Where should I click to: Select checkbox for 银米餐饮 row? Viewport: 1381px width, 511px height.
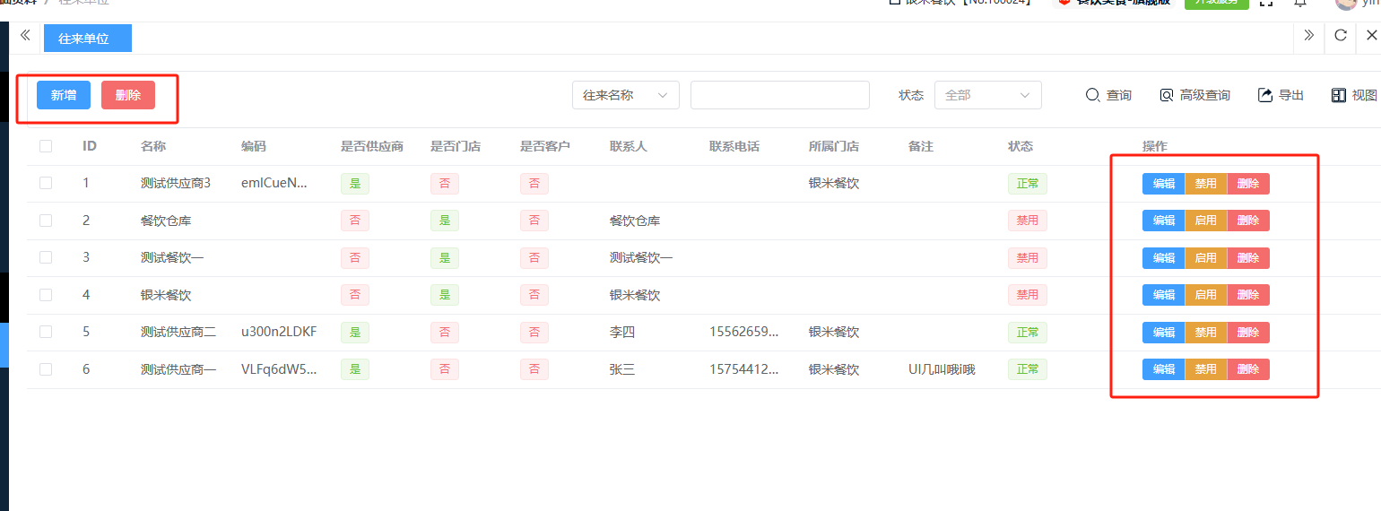46,294
